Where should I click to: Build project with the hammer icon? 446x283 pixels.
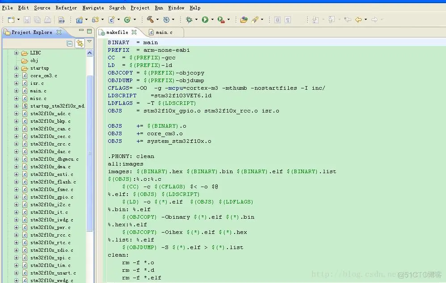pos(150,19)
